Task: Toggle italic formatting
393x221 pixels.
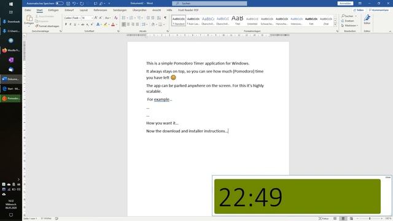Action: pos(71,25)
